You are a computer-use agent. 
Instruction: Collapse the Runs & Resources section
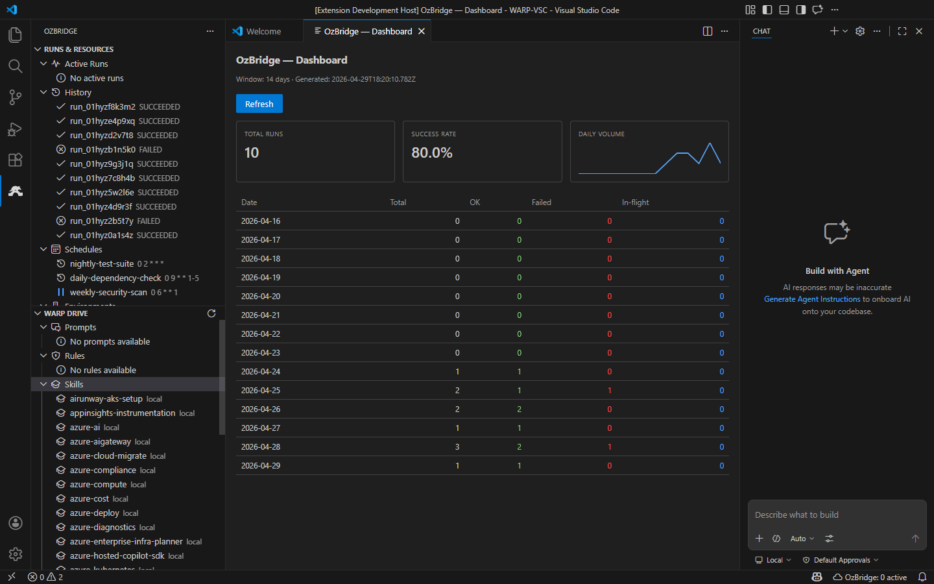point(38,49)
